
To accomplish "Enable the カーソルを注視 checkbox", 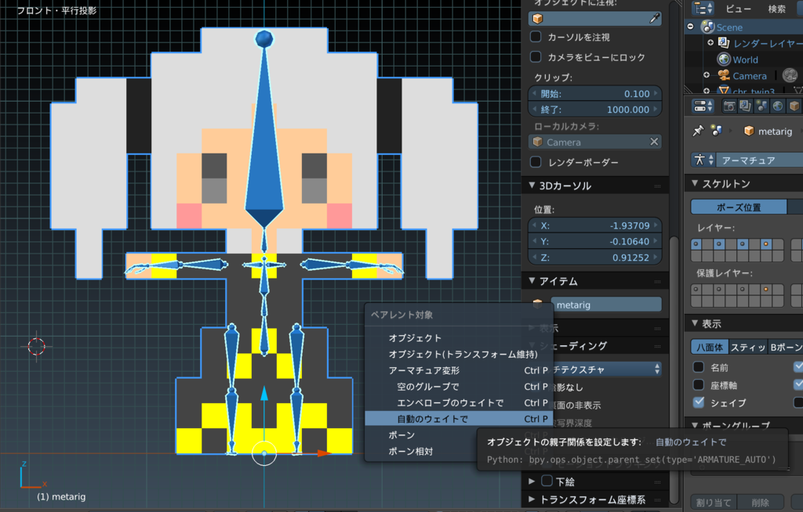I will pos(536,37).
